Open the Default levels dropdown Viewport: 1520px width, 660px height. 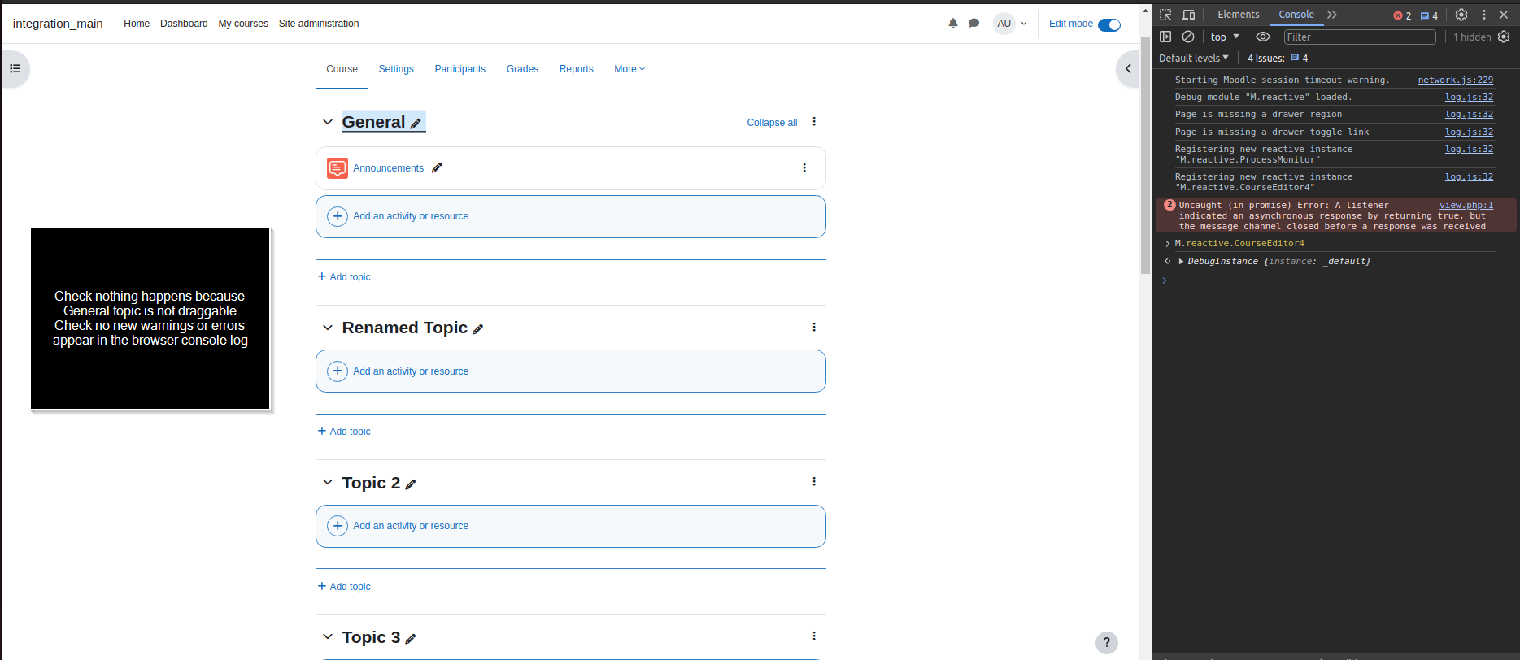1194,58
